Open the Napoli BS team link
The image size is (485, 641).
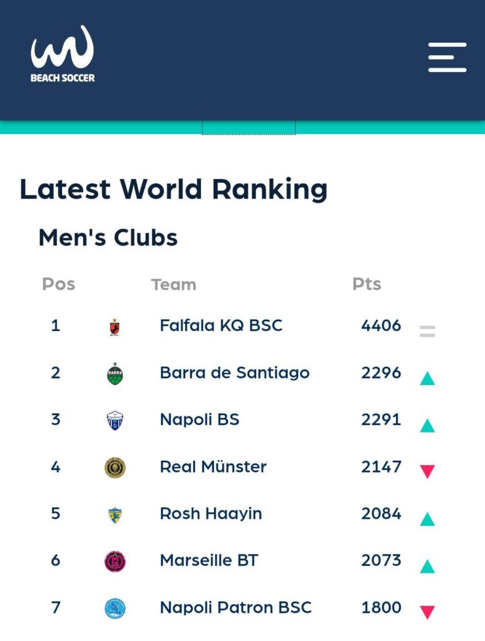click(200, 419)
